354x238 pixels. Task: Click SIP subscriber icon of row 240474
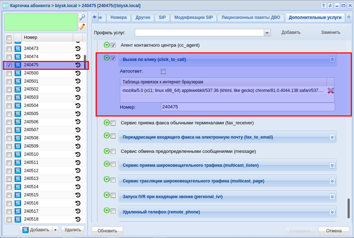(18, 57)
